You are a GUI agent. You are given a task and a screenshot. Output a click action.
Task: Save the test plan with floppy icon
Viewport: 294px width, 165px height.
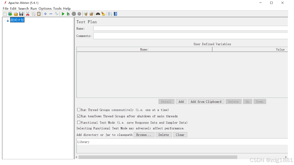[x=21, y=14]
